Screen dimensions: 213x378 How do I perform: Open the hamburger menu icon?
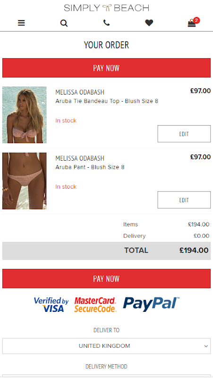(x=21, y=23)
